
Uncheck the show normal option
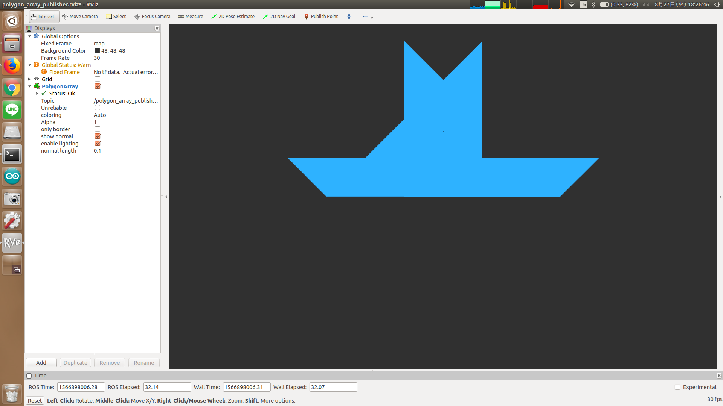[x=98, y=136]
